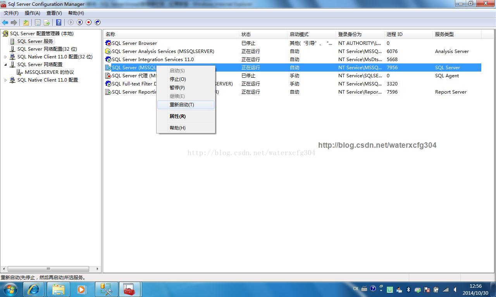The width and height of the screenshot is (496, 297).
Task: Expand the bottom SQL Native Client 11.0 配置 node
Action: (x=5, y=80)
